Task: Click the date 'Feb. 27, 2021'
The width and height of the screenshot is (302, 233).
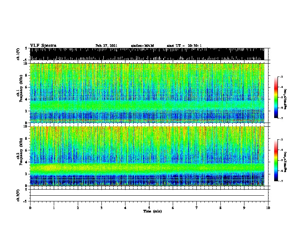Action: tap(106, 46)
